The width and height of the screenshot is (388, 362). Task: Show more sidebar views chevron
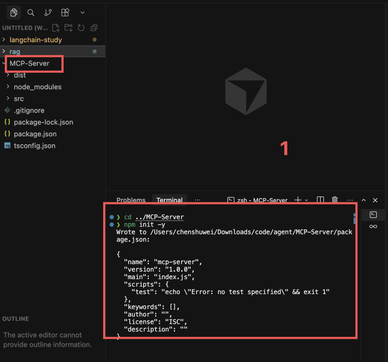click(x=82, y=13)
